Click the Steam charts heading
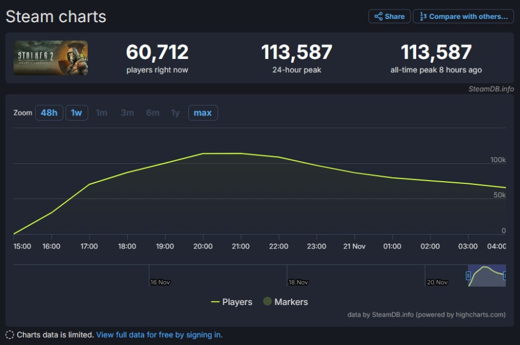This screenshot has height=345, width=520. [56, 17]
